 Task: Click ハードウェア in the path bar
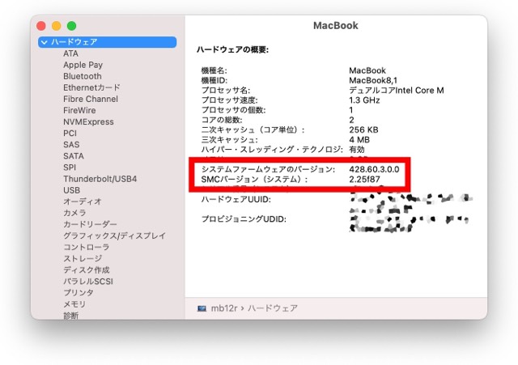(x=273, y=308)
